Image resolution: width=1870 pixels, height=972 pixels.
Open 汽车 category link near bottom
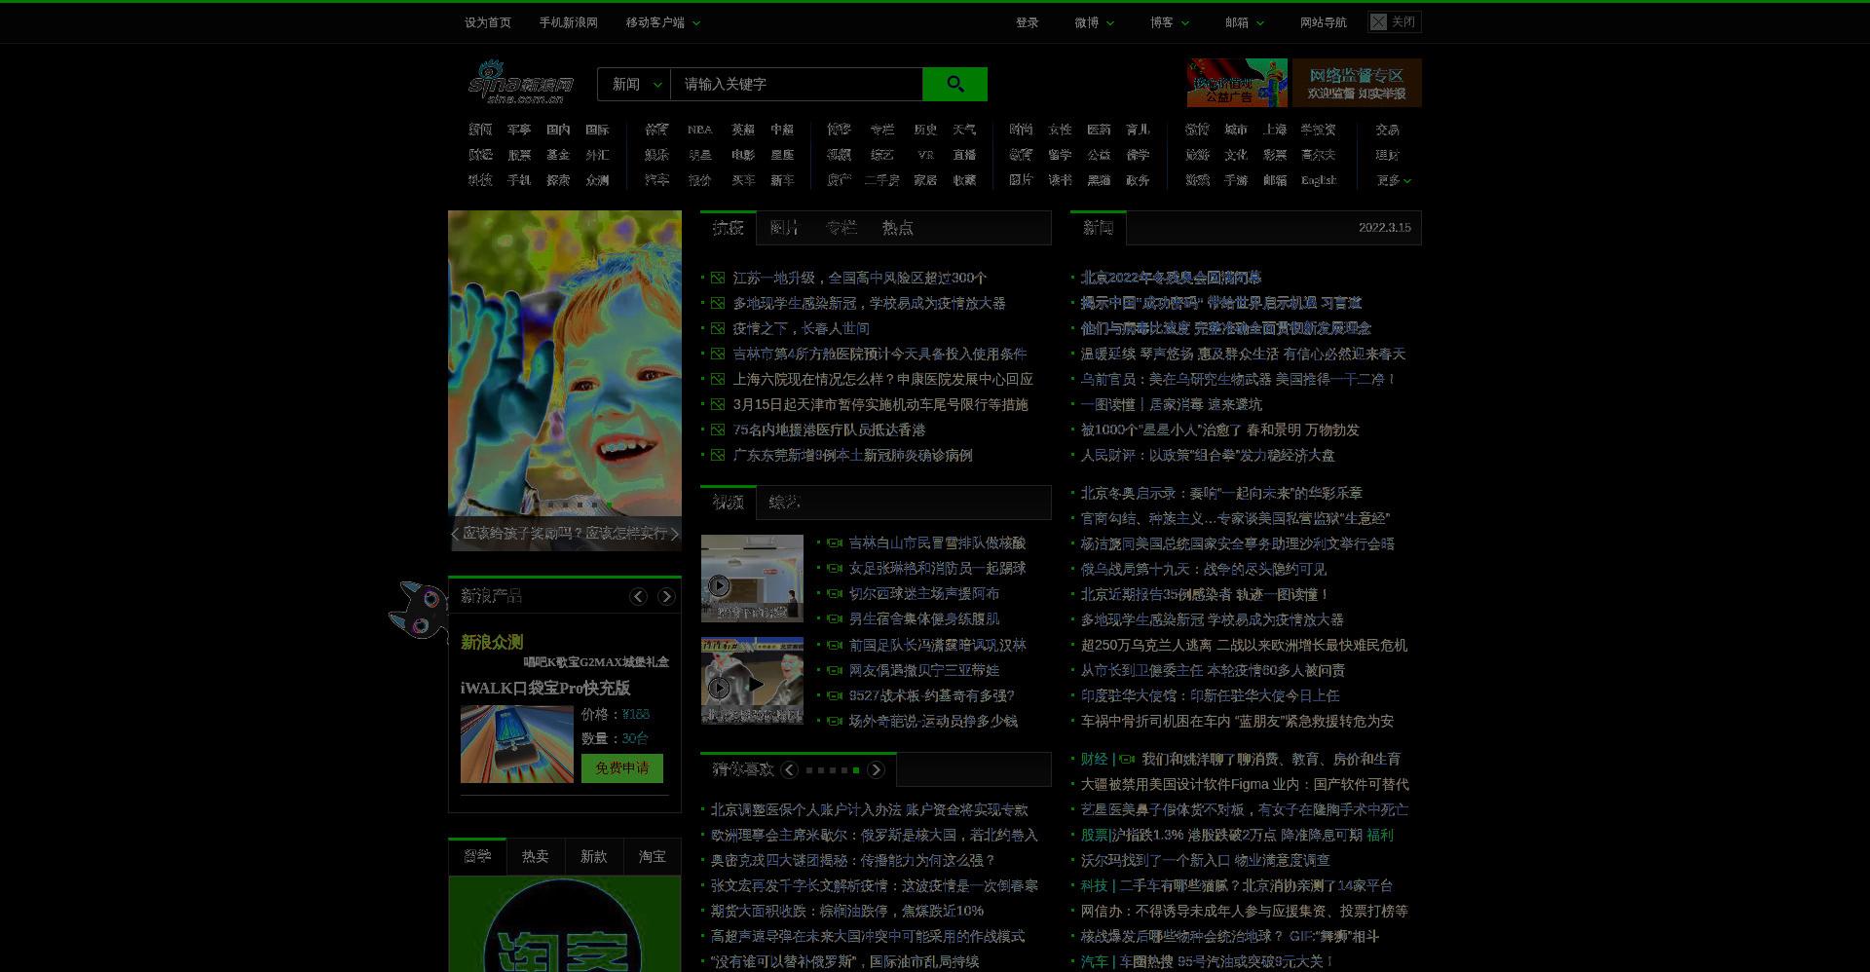(1094, 961)
